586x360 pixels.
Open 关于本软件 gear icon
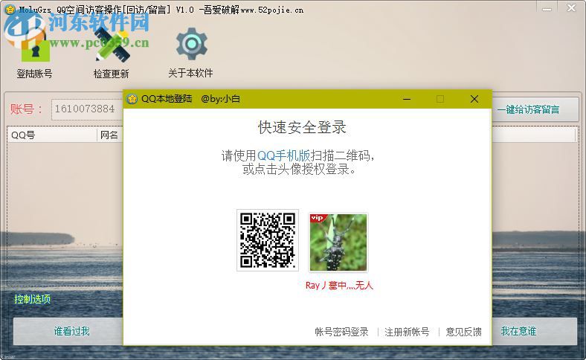click(x=191, y=44)
